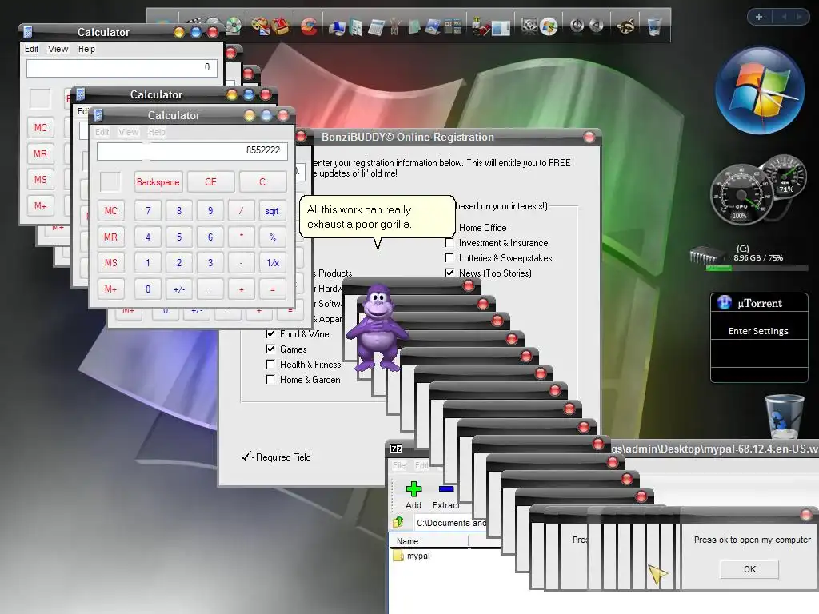Open the control panel icon in dock

453,26
